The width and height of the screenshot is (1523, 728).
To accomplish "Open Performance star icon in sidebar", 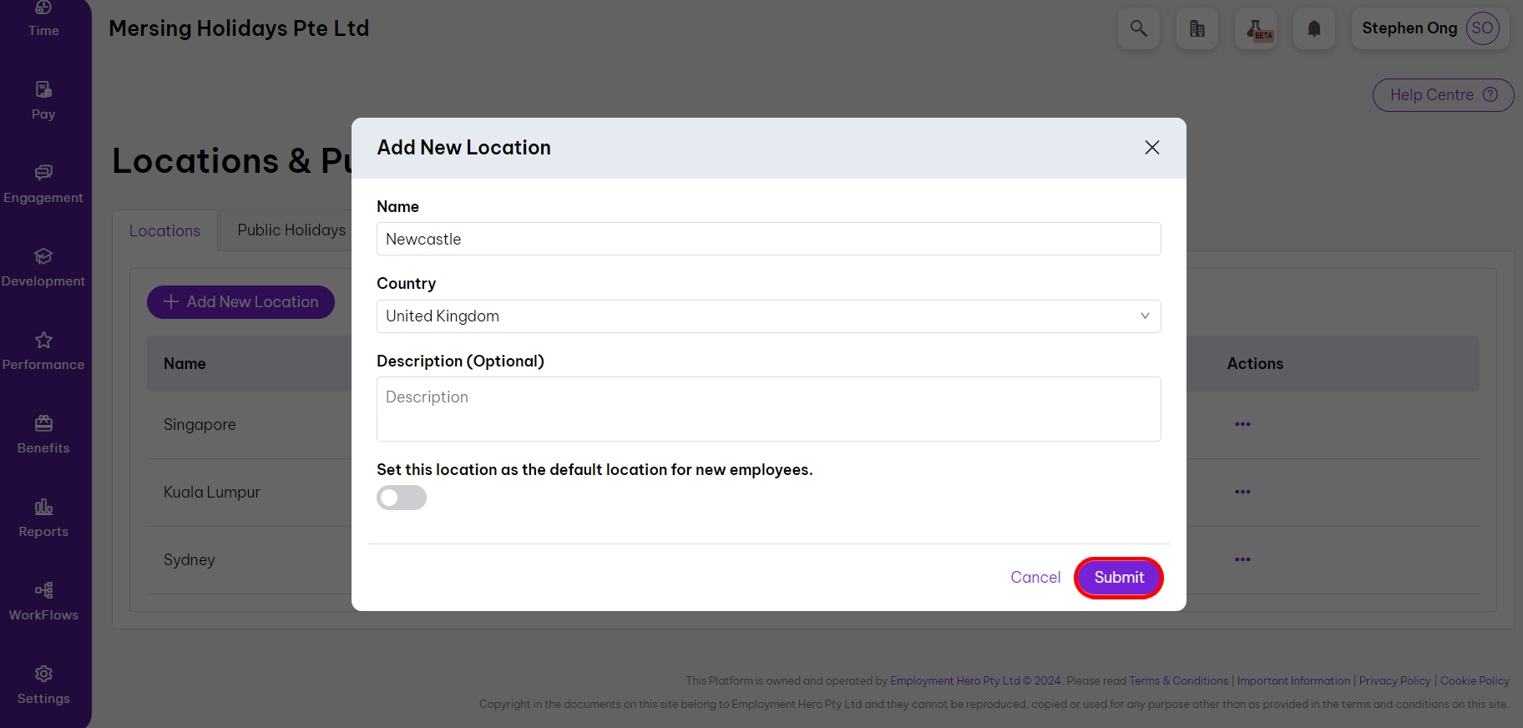I will 43,351.
